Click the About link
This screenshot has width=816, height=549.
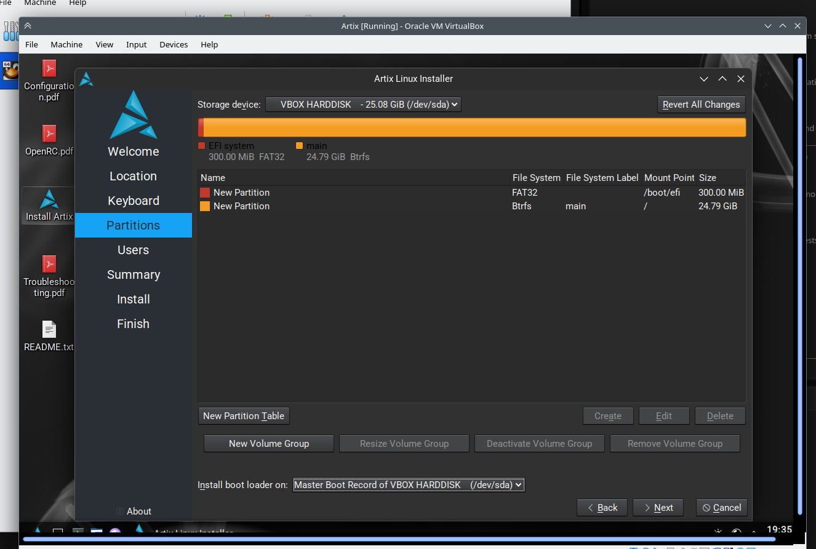point(134,511)
